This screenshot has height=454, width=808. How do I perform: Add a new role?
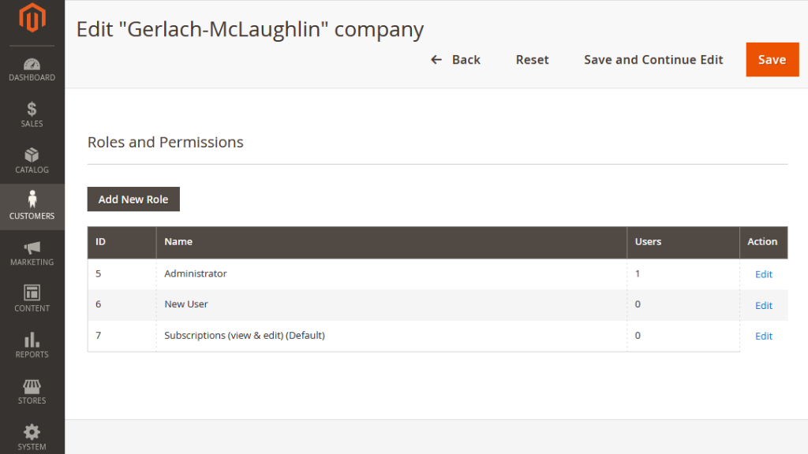(133, 199)
